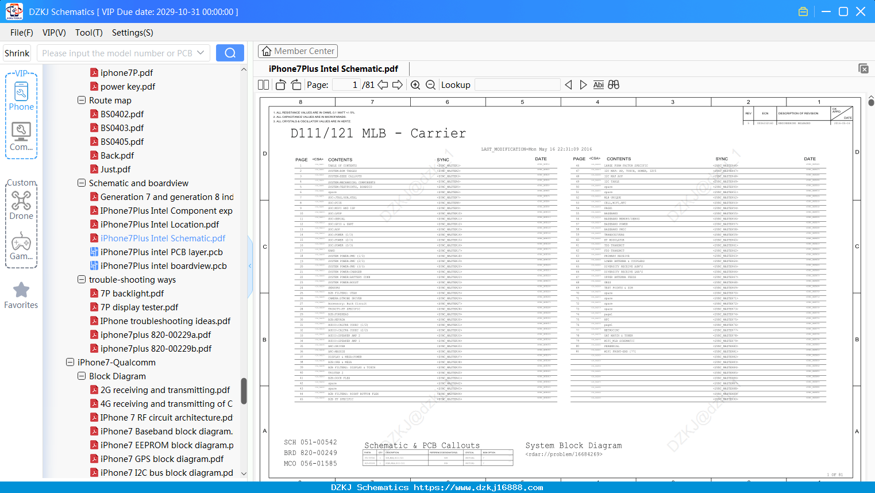Image resolution: width=875 pixels, height=493 pixels.
Task: Open BS0403.pdf
Action: [122, 128]
